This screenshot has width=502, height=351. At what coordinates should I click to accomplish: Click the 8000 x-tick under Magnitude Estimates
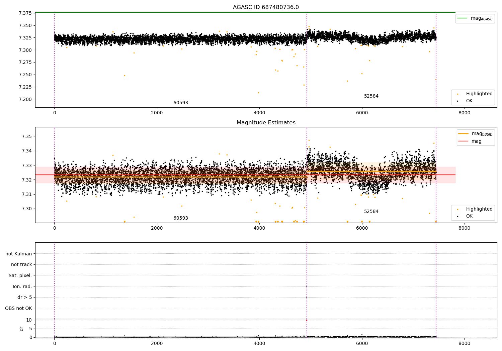465,228
